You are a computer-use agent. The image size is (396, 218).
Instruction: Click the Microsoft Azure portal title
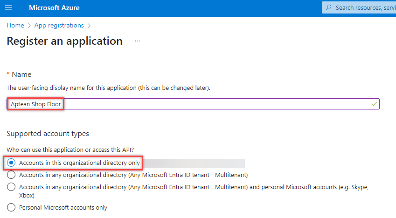54,8
